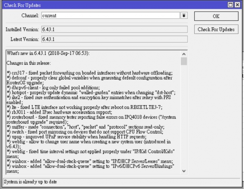Click the webfig time interval settings line
This screenshot has width=244, height=189.
90,154
